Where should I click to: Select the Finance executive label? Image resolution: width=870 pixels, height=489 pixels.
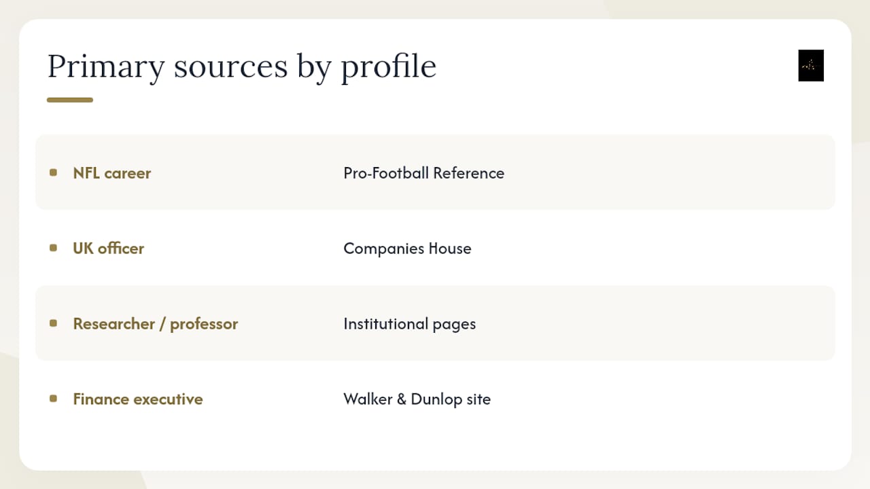coord(138,399)
